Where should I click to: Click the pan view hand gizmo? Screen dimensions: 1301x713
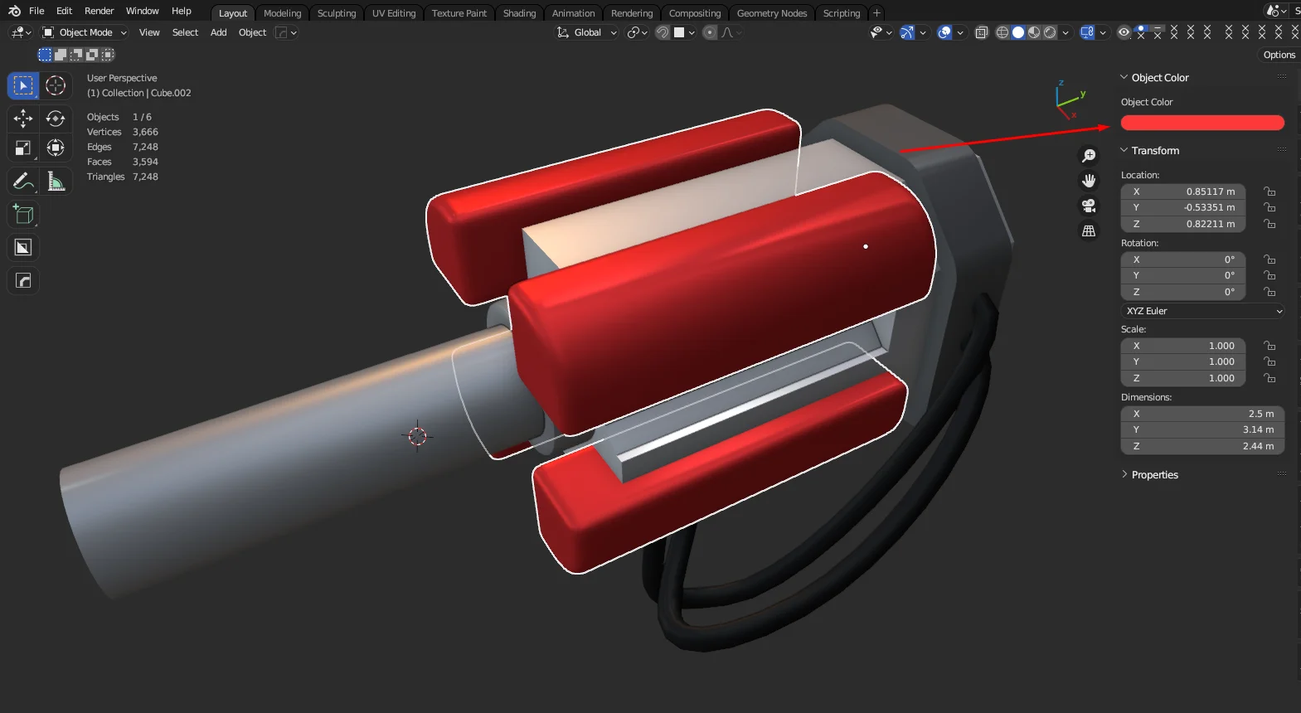1089,181
